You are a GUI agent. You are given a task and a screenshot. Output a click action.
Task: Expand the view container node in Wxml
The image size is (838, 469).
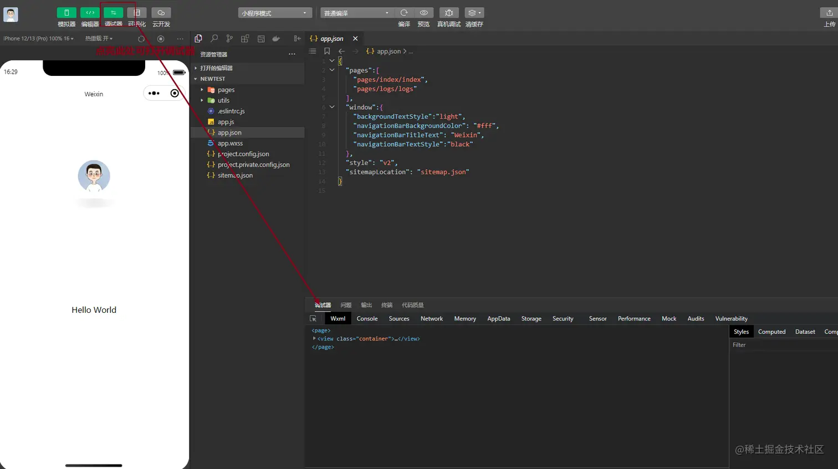click(314, 339)
